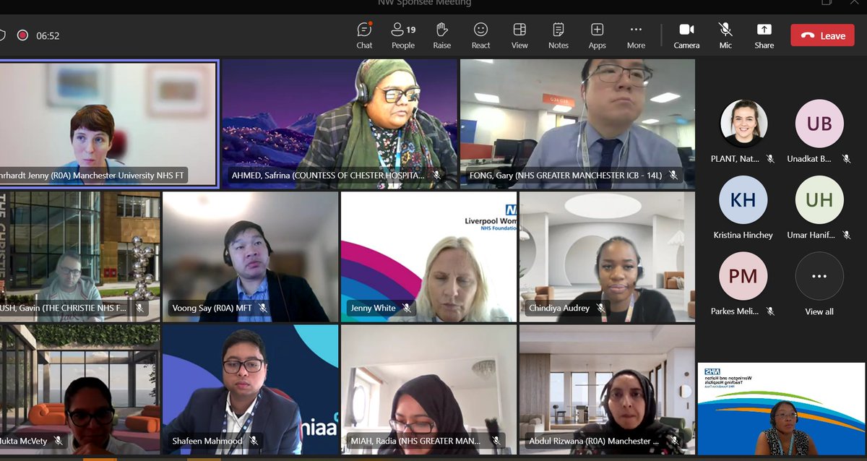Click muted mic icon beside Chindiya Audrey
The image size is (867, 461).
pos(600,308)
